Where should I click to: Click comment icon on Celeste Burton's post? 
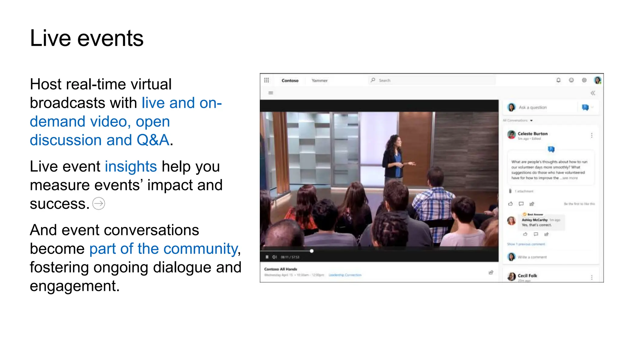tap(521, 204)
